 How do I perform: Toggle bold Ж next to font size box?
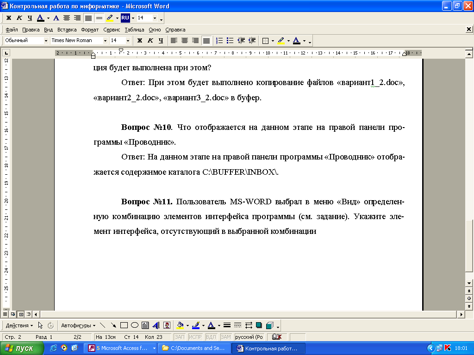[x=140, y=41]
